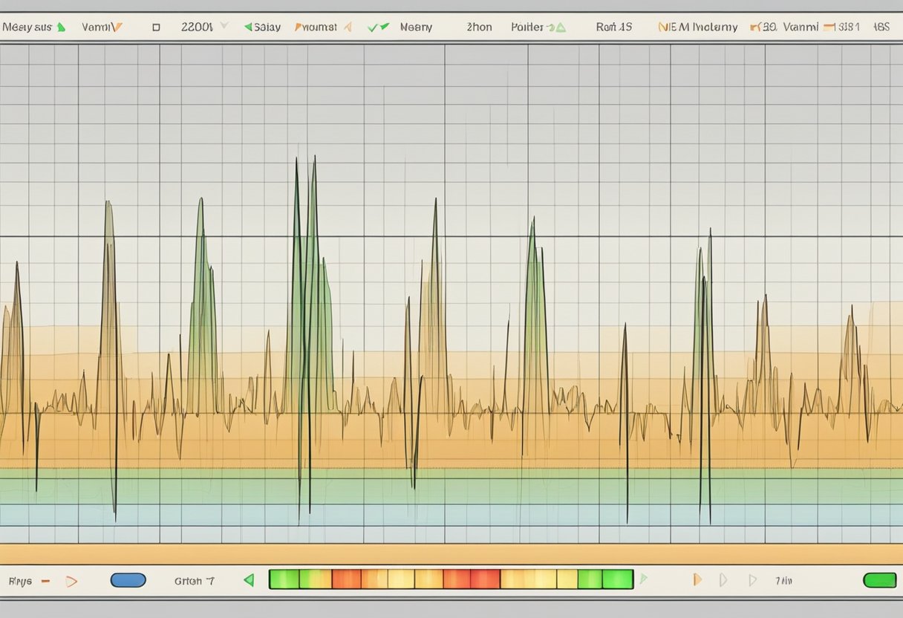903x618 pixels.
Task: Click the first gray outlined arrow after the orange one
Action: (724, 579)
